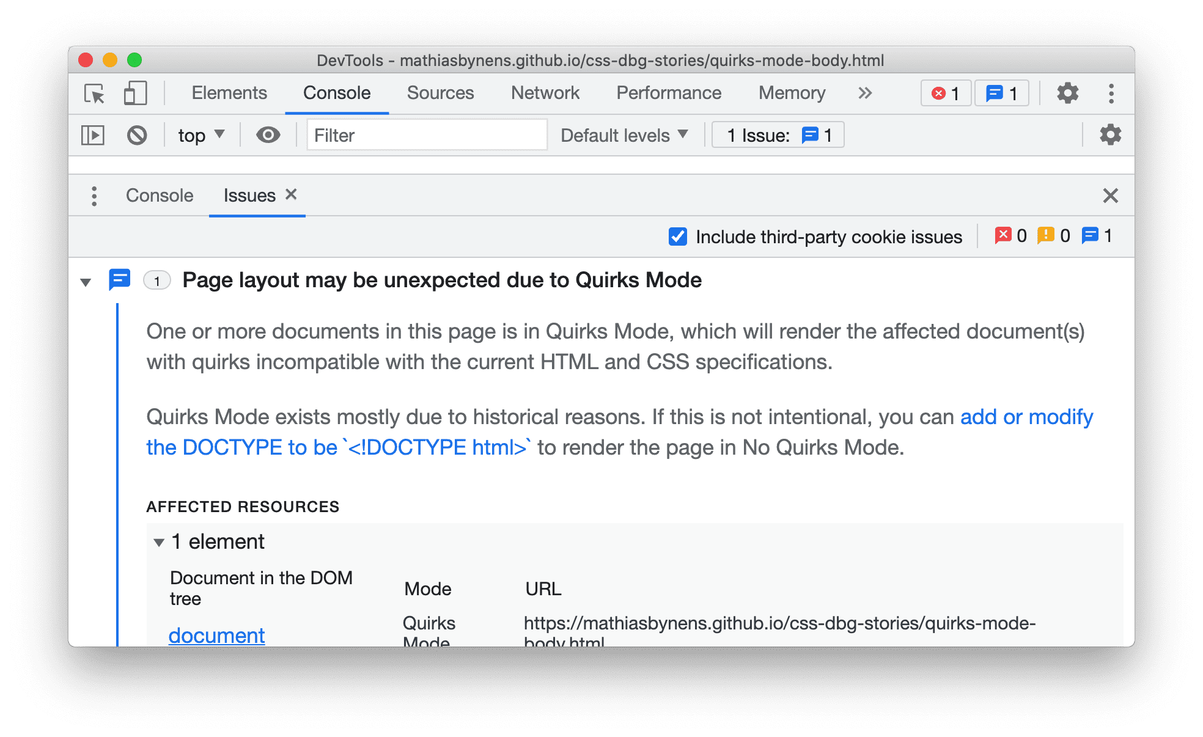
Task: Click the run/execute script icon
Action: (94, 135)
